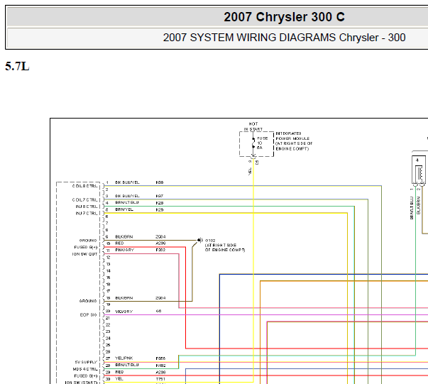Image resolution: width=428 pixels, height=384 pixels.
Task: Click circuit code "Z904" at pin 9
Action: [x=160, y=236]
